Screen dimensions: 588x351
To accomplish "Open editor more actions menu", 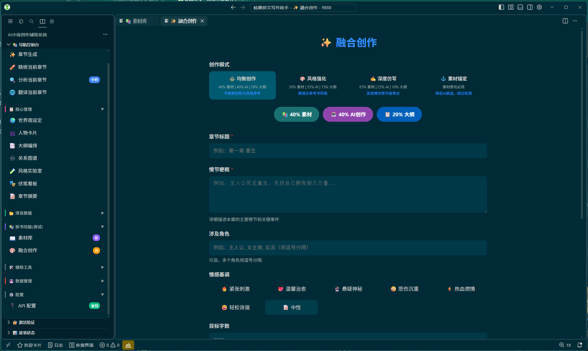I will (x=575, y=21).
